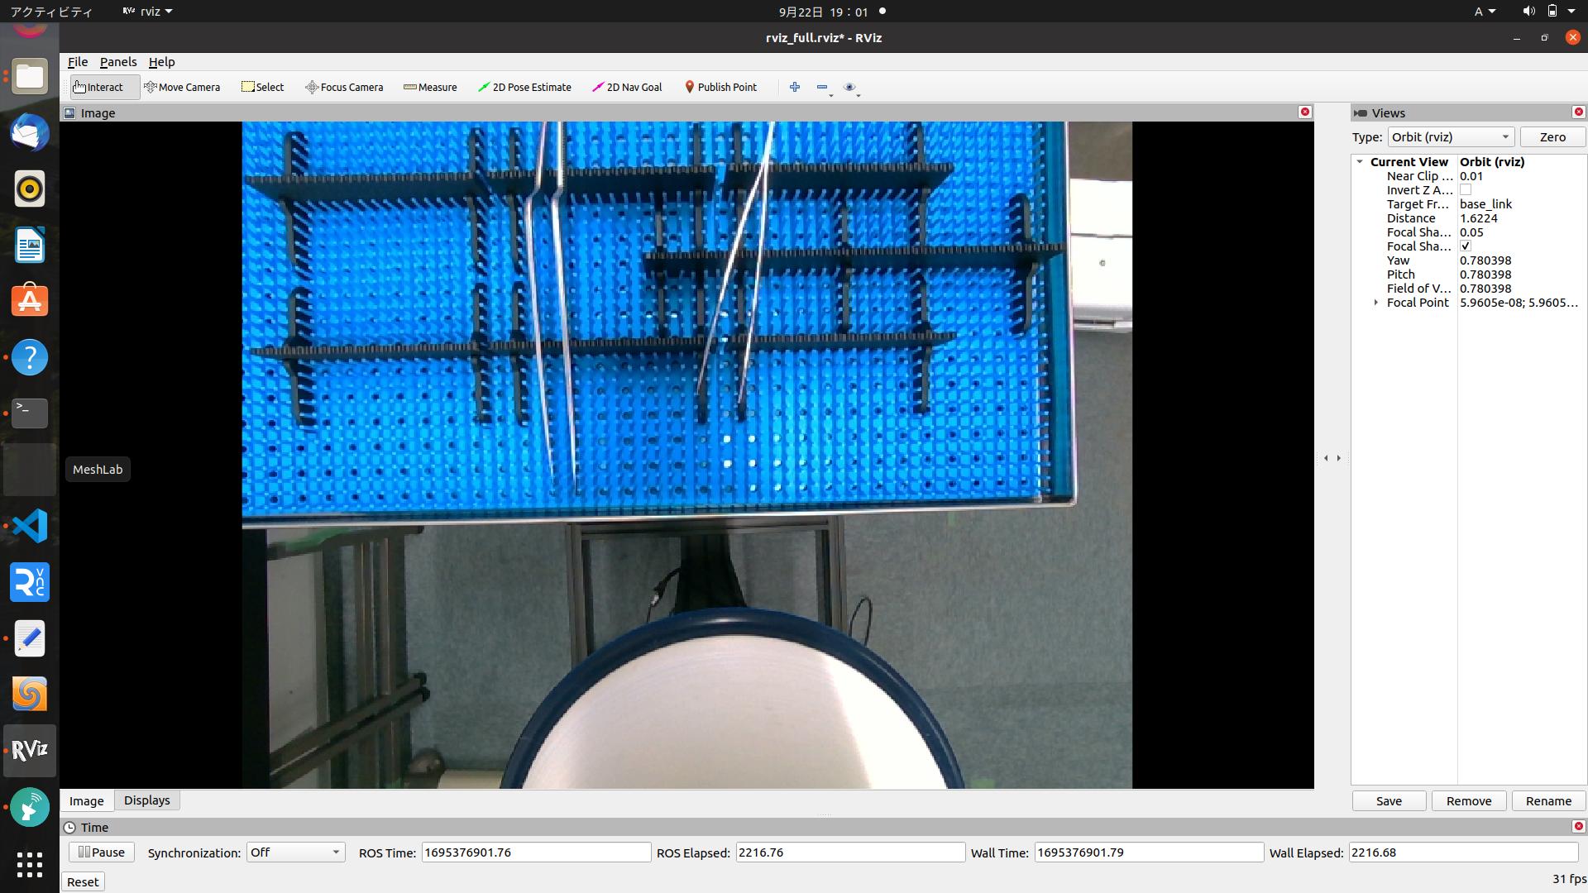Image resolution: width=1588 pixels, height=893 pixels.
Task: Open the Help icon in the dock
Action: pyautogui.click(x=30, y=358)
